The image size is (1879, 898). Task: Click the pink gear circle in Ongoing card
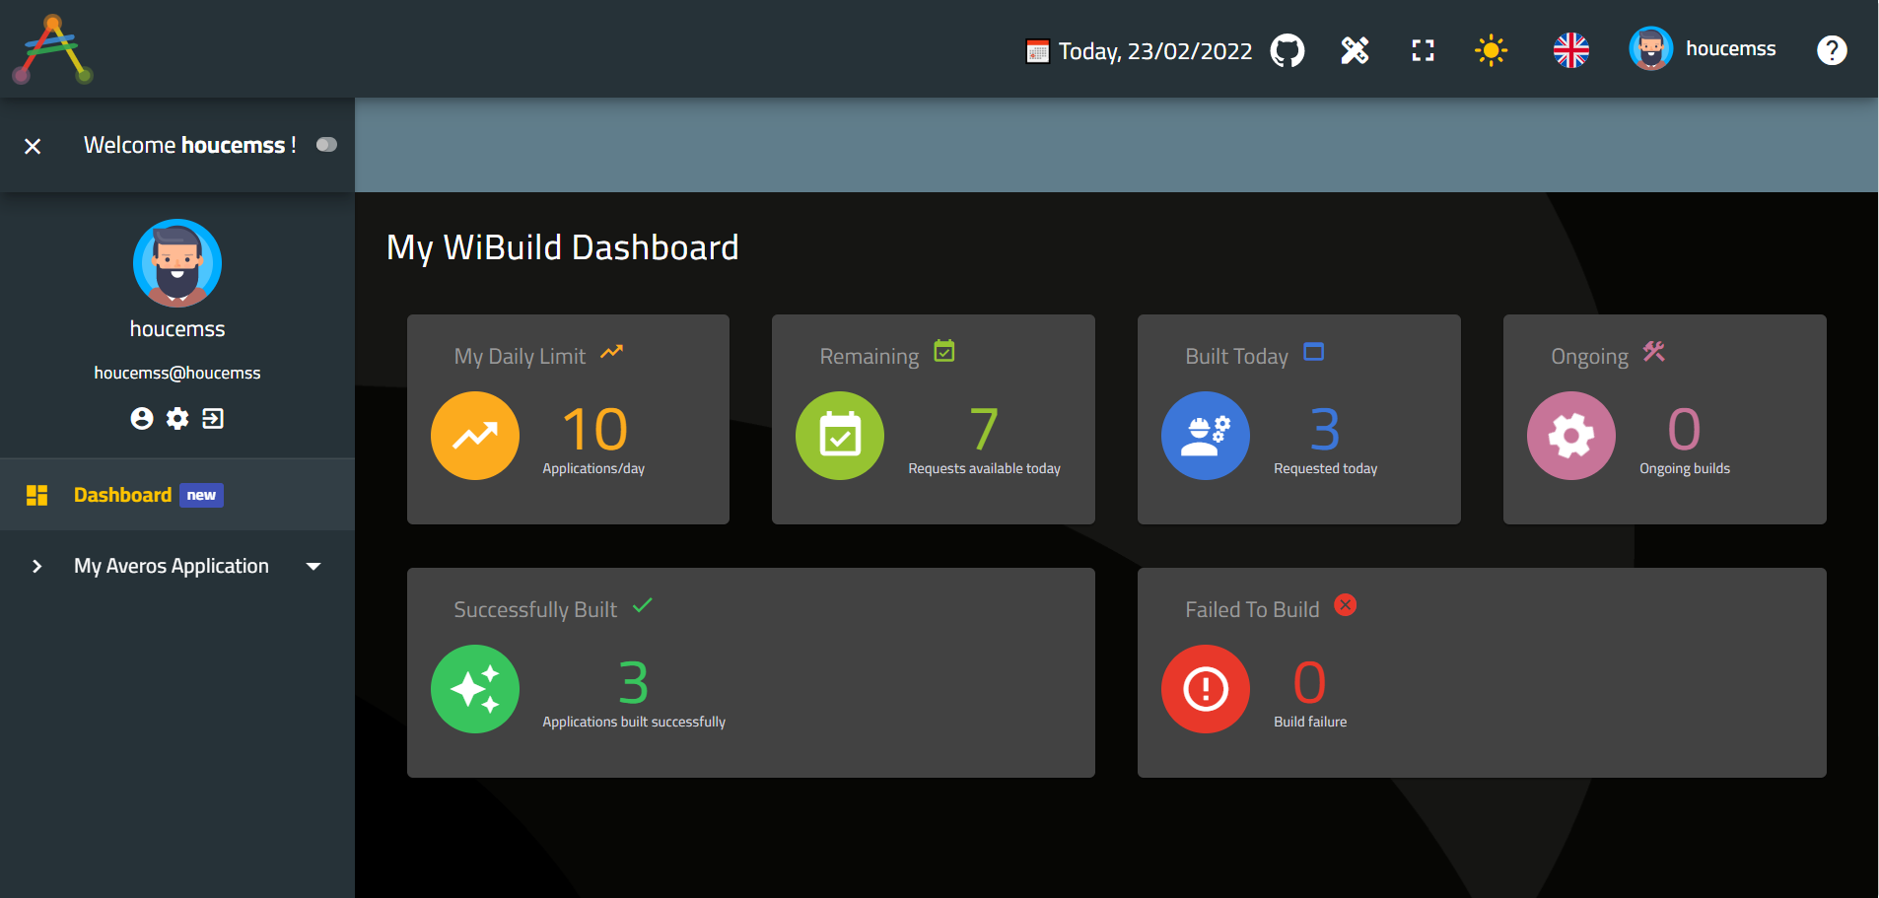[x=1571, y=436]
